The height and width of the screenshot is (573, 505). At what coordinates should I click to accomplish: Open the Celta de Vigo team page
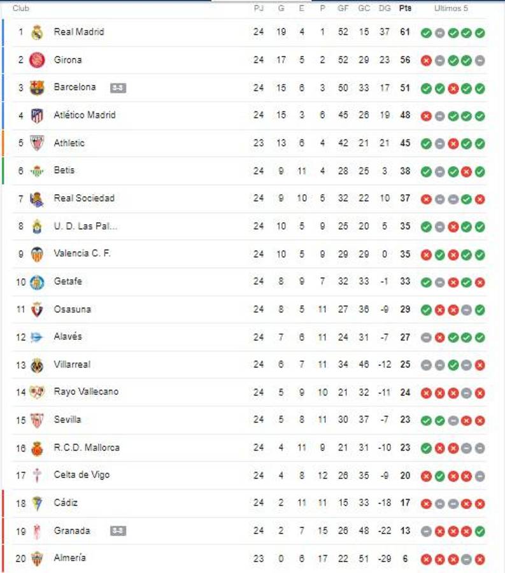coord(82,475)
